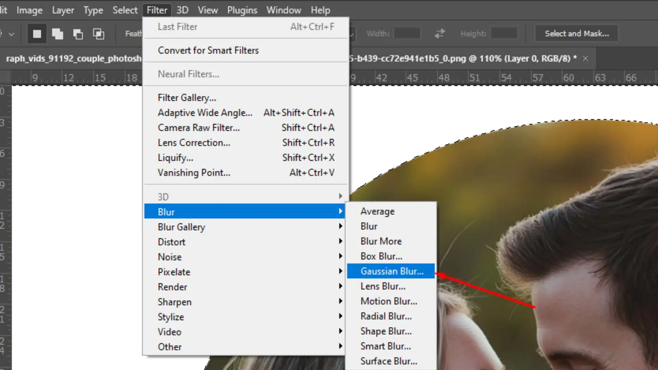Open Filter Gallery
Viewport: 658px width, 370px height.
coord(245,98)
